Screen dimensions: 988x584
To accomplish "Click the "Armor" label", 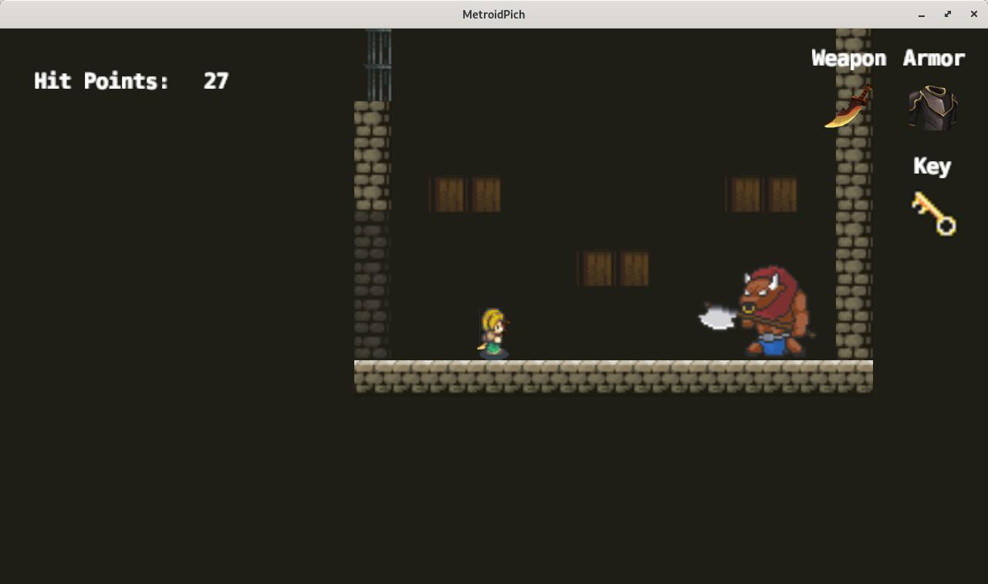I will coord(934,59).
